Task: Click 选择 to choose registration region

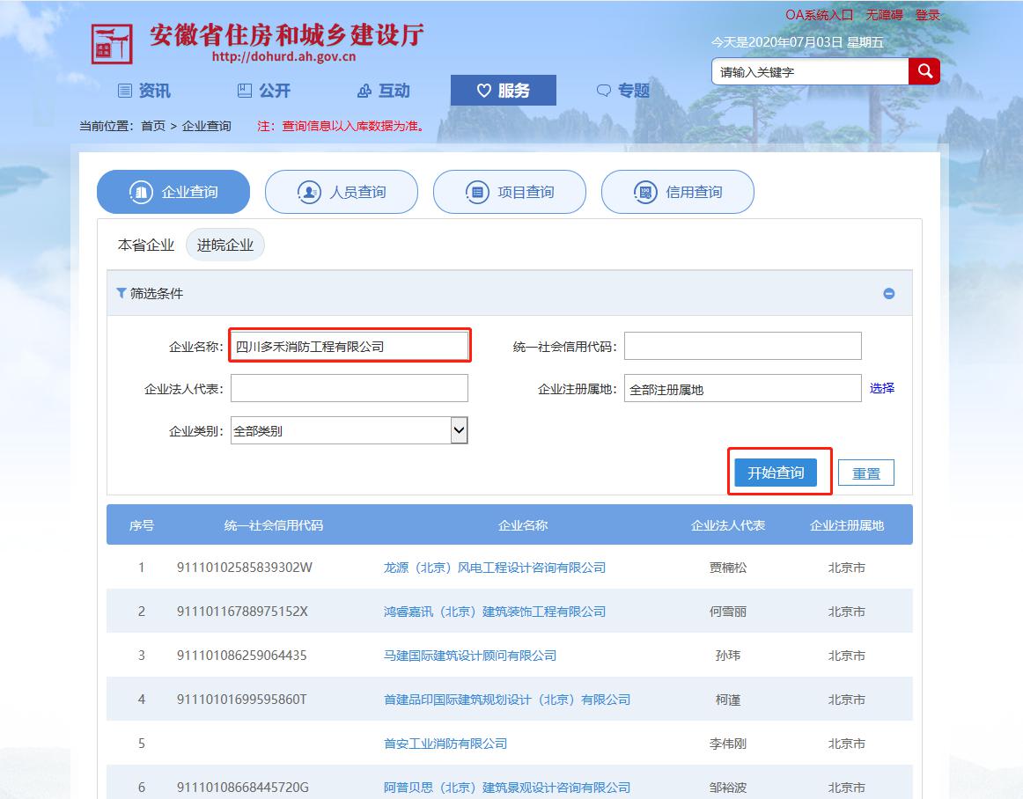Action: [x=881, y=388]
